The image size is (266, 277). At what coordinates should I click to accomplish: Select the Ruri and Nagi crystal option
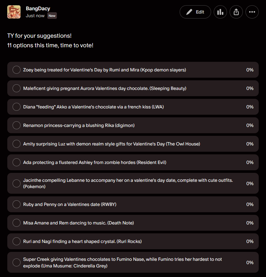17,241
